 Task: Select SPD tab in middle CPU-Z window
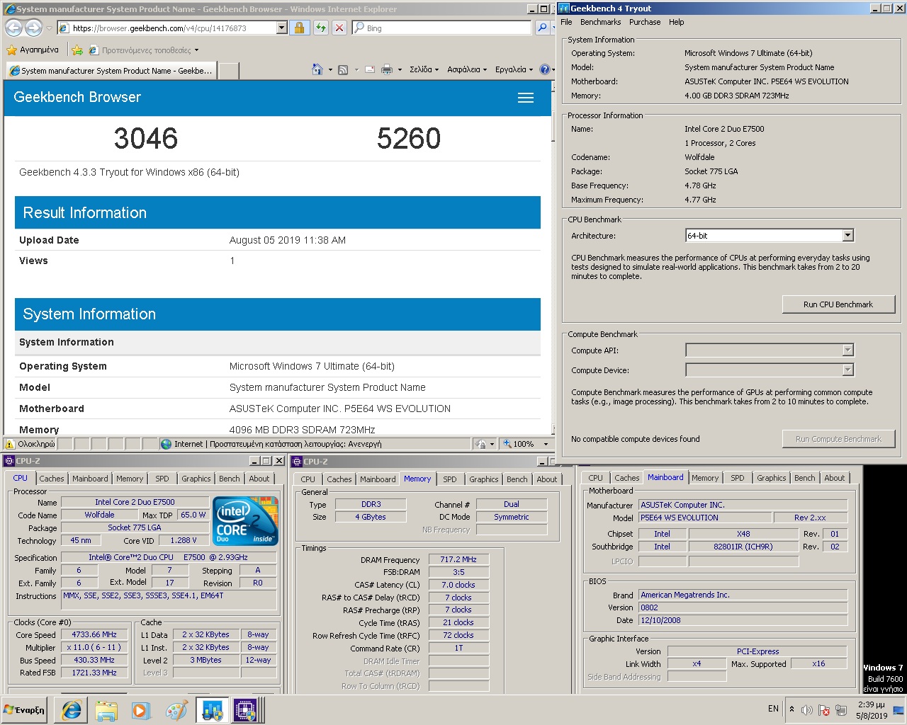tap(450, 479)
